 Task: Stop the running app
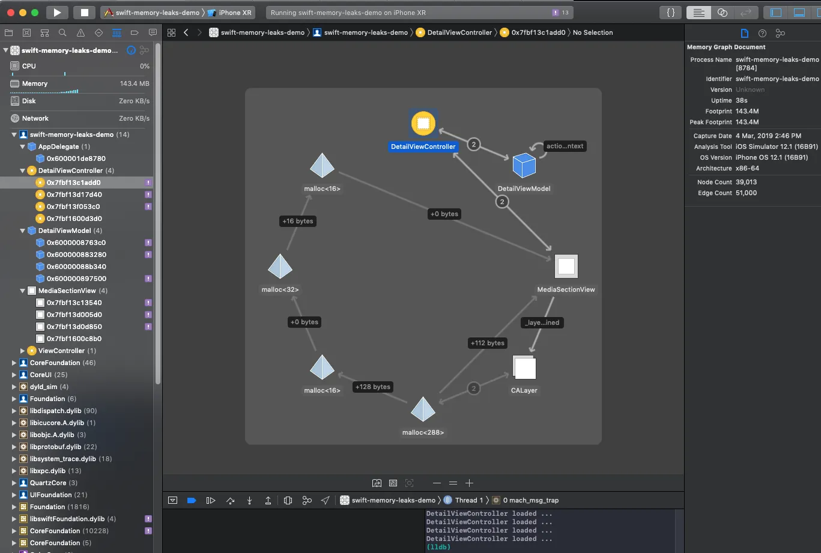[x=85, y=13]
